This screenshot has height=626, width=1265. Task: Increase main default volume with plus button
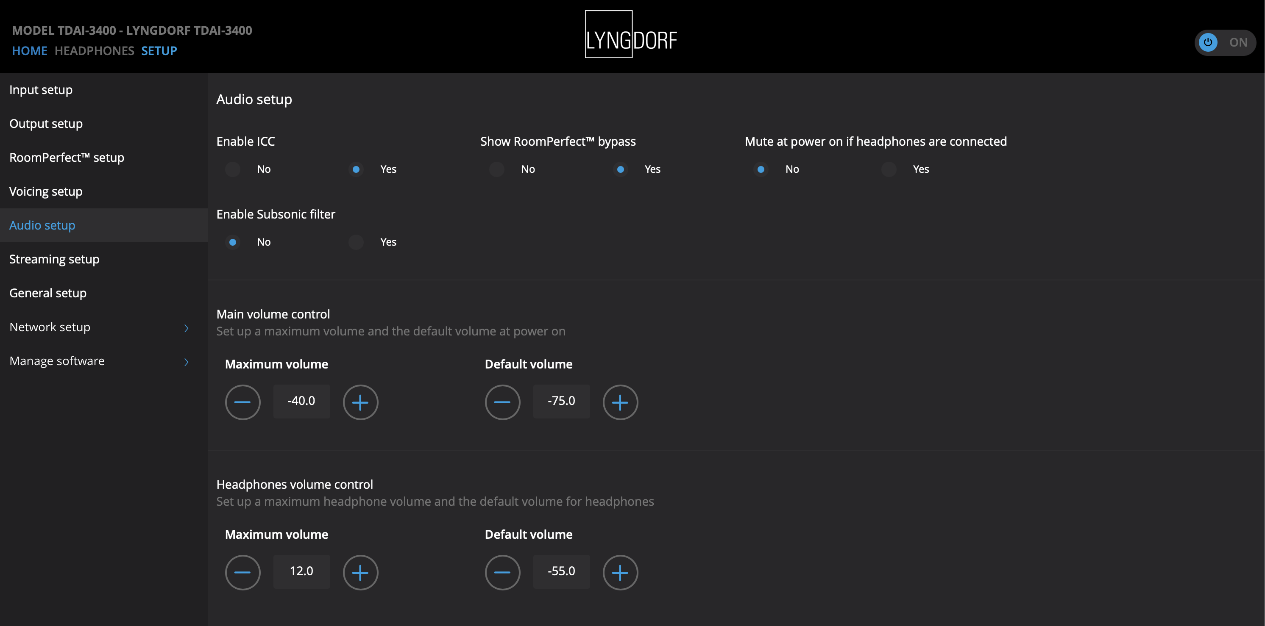pos(620,402)
